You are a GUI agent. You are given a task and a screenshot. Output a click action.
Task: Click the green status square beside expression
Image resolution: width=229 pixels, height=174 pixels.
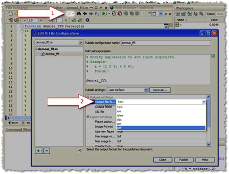213,56
